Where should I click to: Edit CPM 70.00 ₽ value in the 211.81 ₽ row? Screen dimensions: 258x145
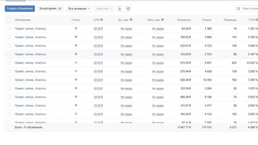(98, 106)
